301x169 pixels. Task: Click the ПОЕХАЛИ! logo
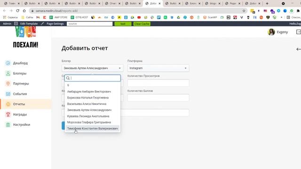[25, 38]
